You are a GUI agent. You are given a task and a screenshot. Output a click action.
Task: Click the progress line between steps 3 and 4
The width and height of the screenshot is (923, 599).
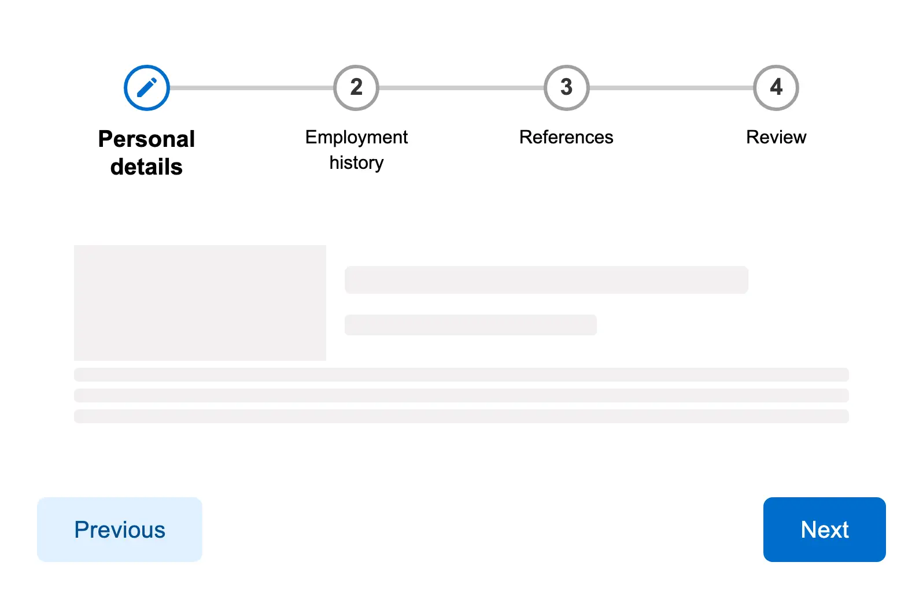click(671, 88)
